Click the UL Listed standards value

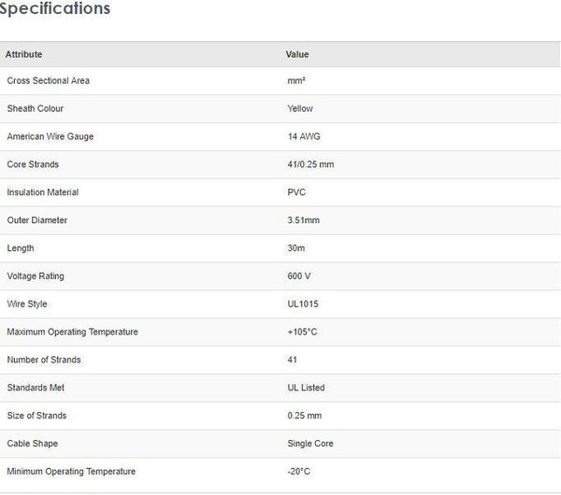coord(306,388)
